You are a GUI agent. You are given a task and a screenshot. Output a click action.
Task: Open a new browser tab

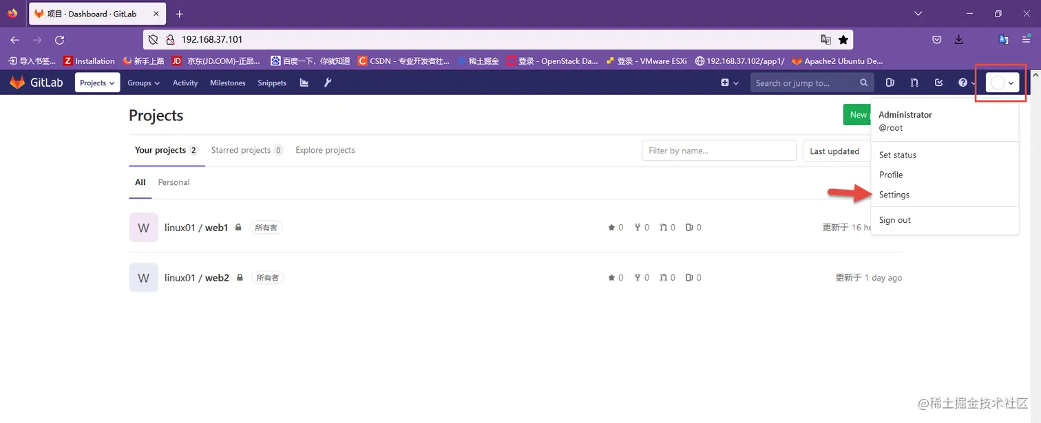180,14
